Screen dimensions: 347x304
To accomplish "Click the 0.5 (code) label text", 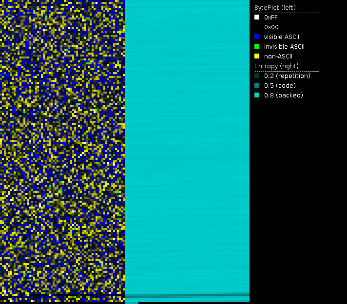I will pyautogui.click(x=280, y=86).
